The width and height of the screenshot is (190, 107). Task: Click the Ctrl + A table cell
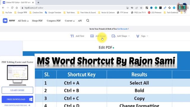(x=82, y=83)
